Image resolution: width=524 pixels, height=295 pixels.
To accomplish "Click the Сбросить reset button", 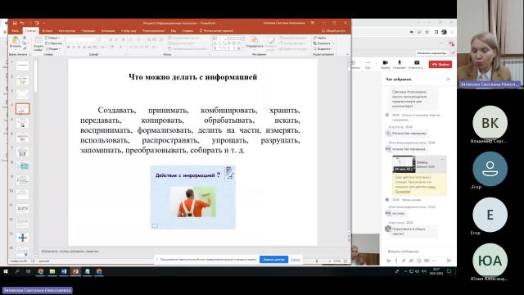I will pyautogui.click(x=54, y=43).
